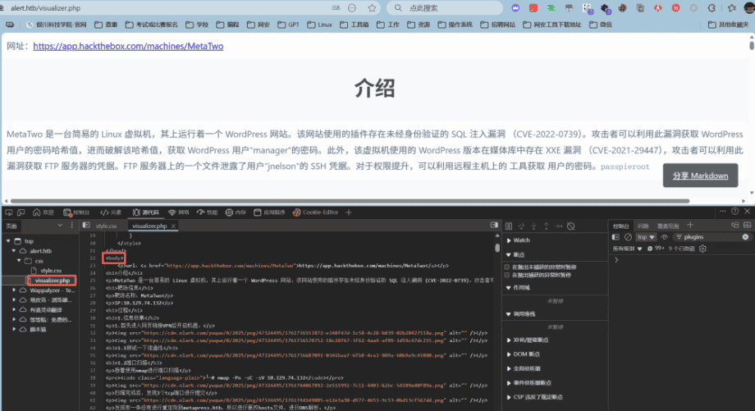This screenshot has width=755, height=411.
Task: Toggle debugger pane icon at editor right
Action: coord(495,226)
